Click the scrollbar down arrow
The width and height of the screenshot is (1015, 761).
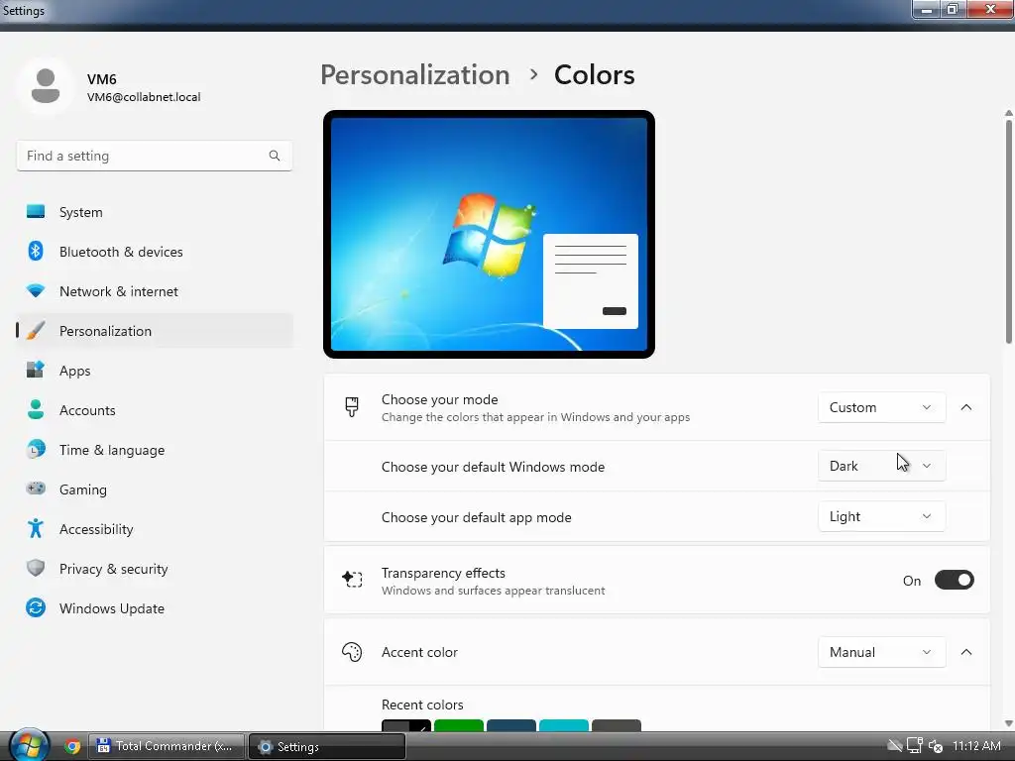(x=1008, y=723)
